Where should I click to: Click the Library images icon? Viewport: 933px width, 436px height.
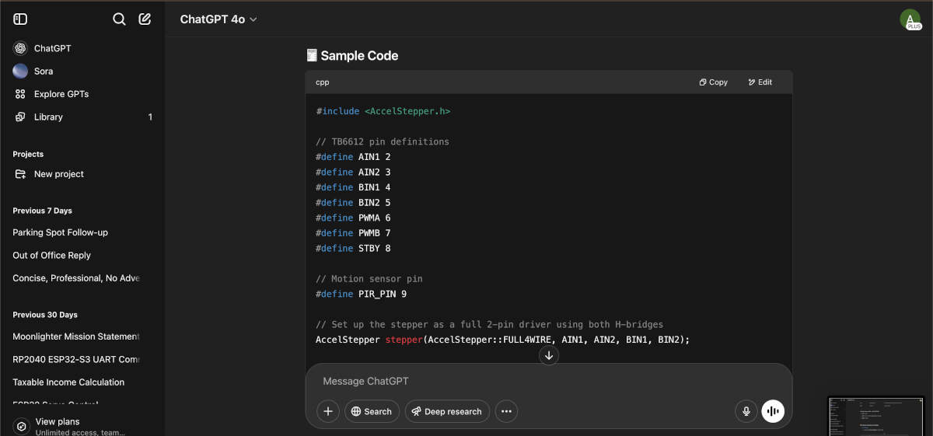click(20, 117)
